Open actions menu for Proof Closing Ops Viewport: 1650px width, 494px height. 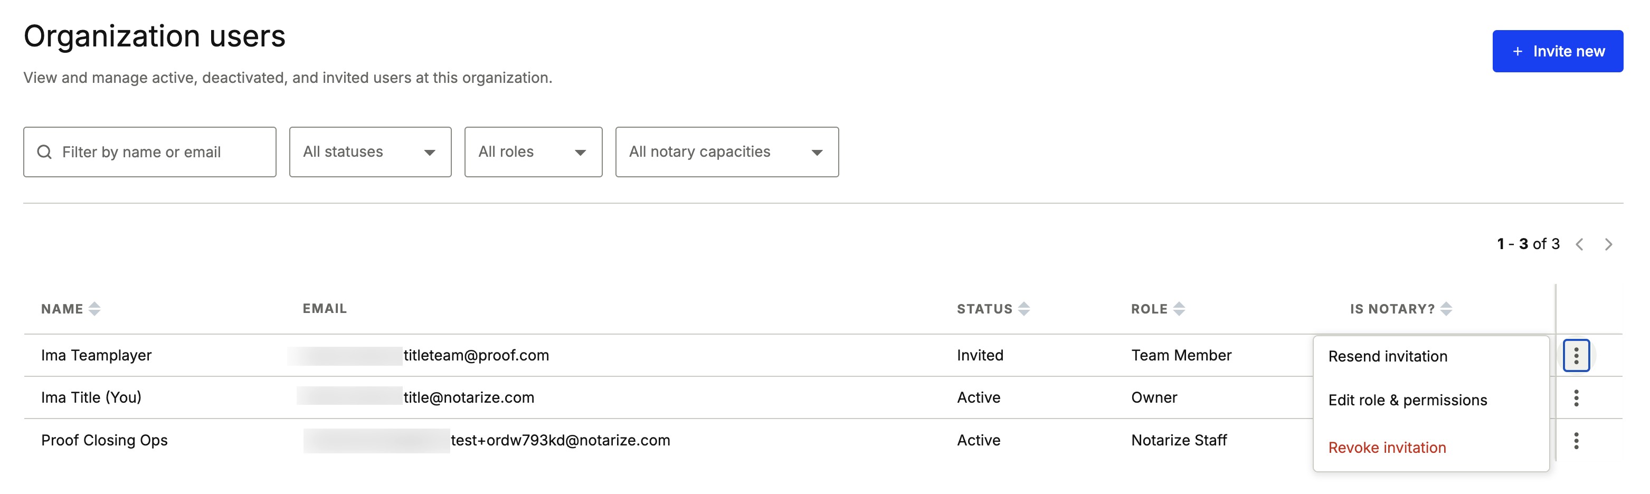(x=1576, y=441)
